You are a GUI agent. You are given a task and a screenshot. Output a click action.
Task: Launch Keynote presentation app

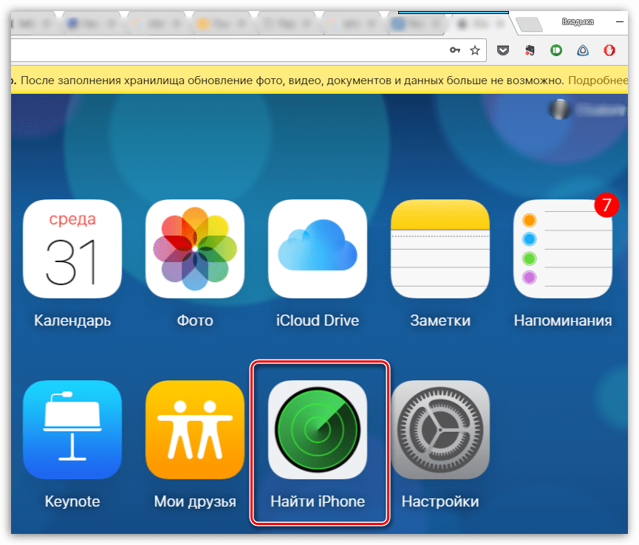(72, 430)
